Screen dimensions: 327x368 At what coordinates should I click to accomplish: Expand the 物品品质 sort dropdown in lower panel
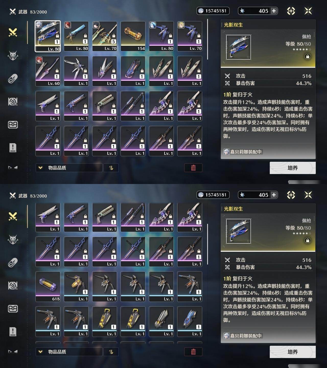tap(69, 352)
